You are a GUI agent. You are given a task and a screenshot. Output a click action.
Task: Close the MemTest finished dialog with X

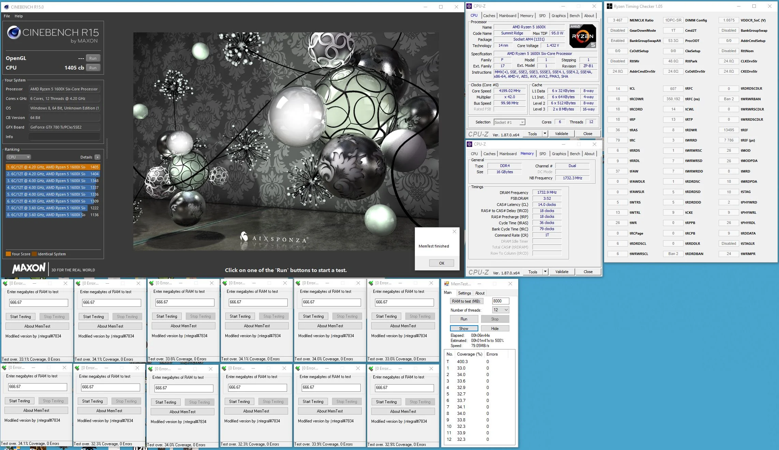coord(454,232)
